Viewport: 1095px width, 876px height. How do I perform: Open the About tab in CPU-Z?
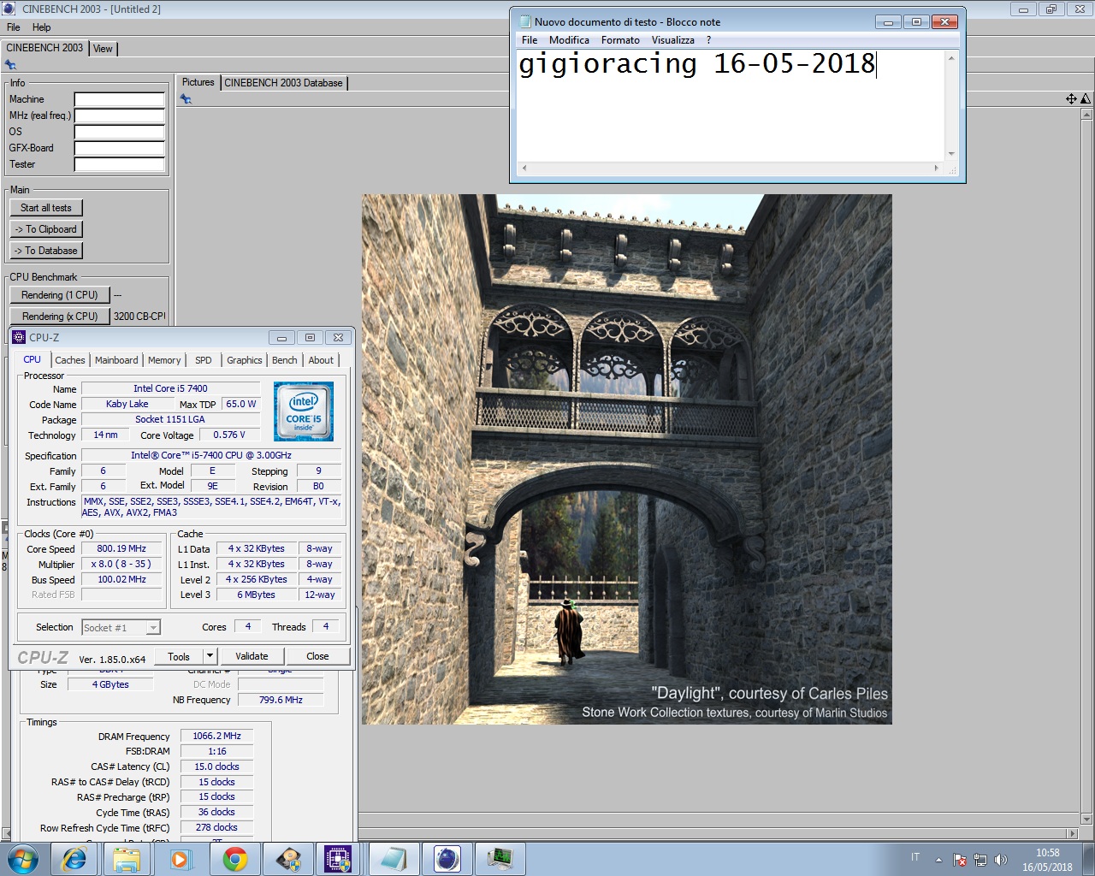coord(321,360)
